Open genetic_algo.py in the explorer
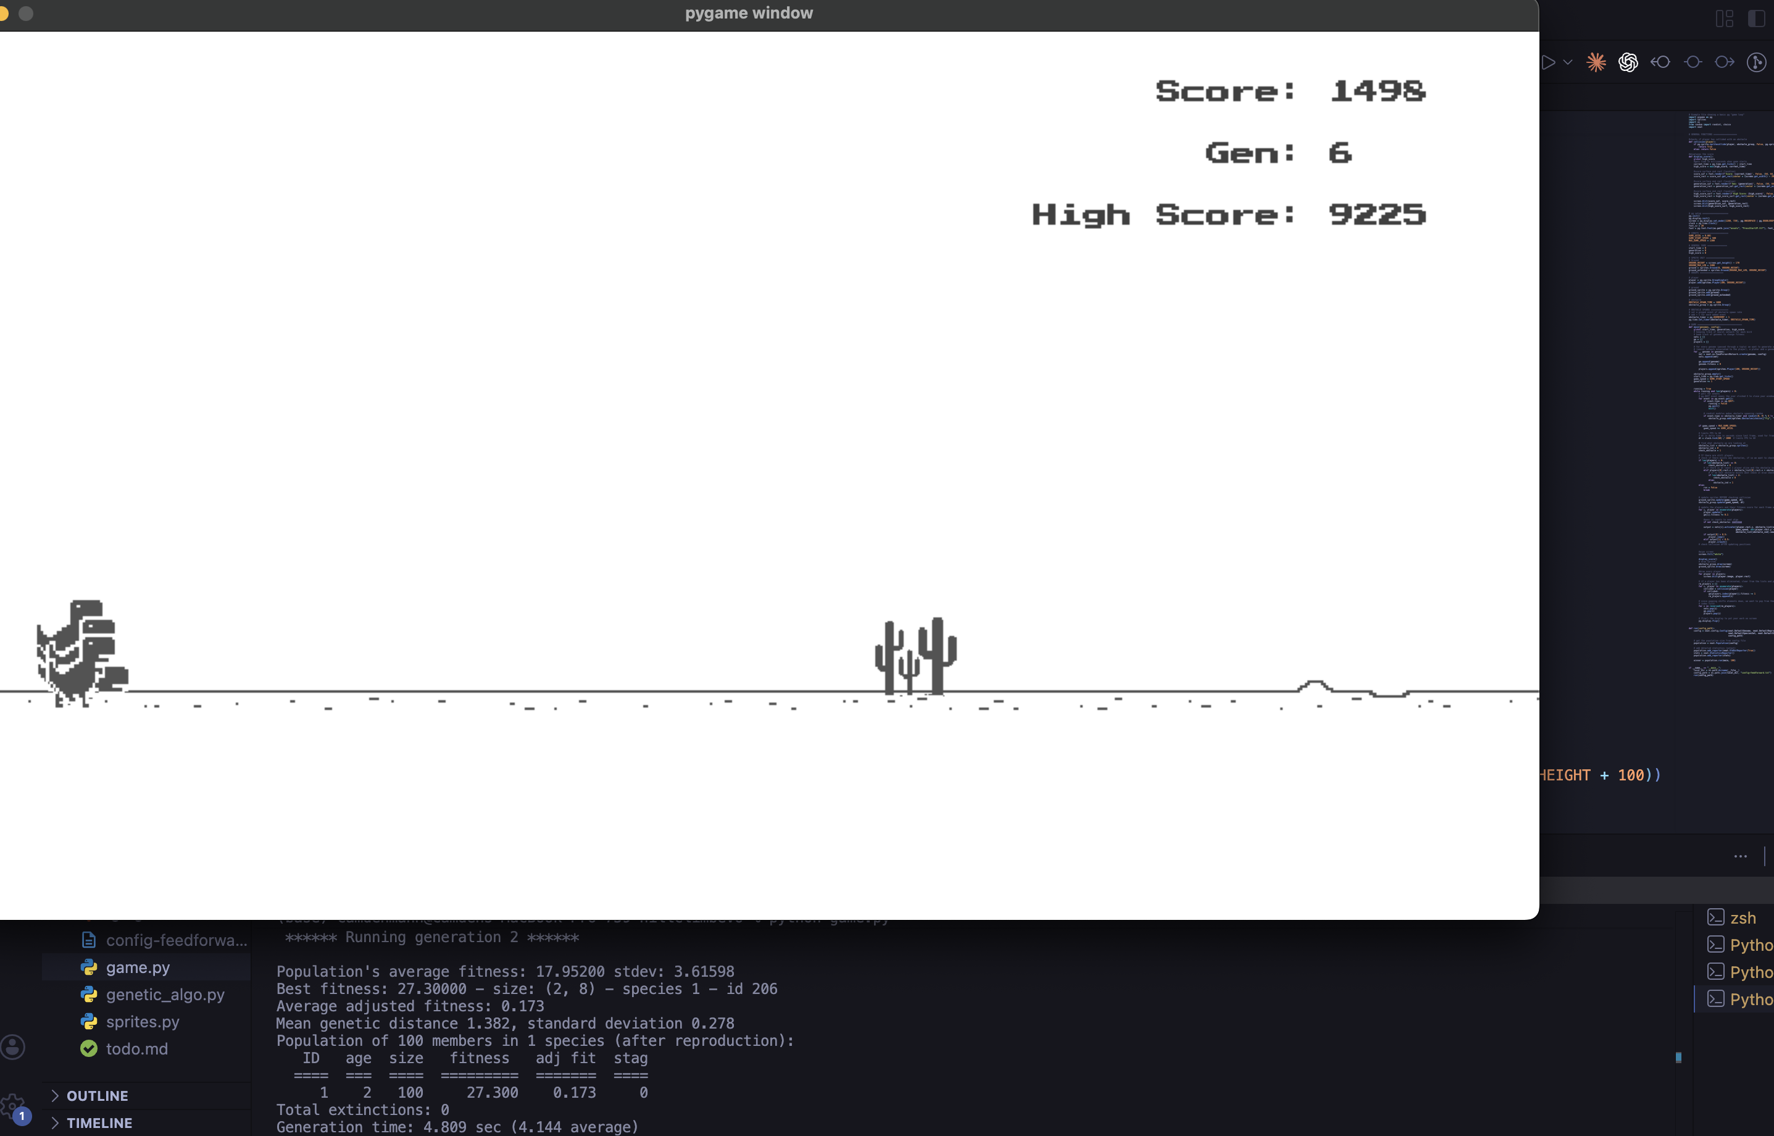Image resolution: width=1774 pixels, height=1136 pixels. pos(164,995)
